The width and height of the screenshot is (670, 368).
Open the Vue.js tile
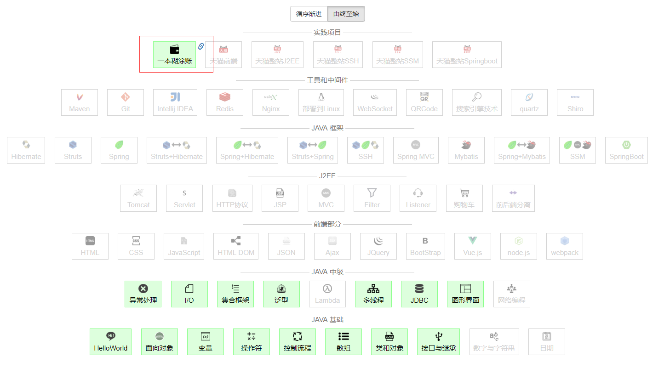(x=472, y=246)
